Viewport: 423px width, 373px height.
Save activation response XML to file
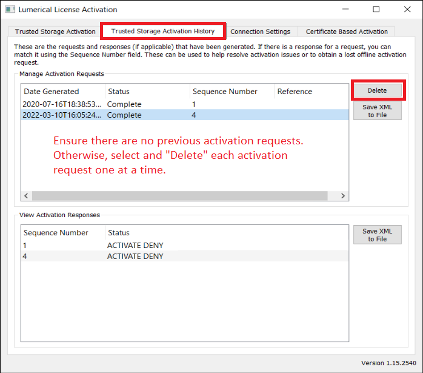click(377, 235)
